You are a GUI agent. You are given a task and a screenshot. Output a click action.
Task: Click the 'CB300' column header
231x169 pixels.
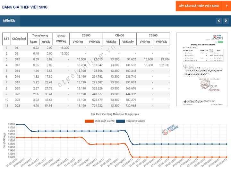[86, 35]
